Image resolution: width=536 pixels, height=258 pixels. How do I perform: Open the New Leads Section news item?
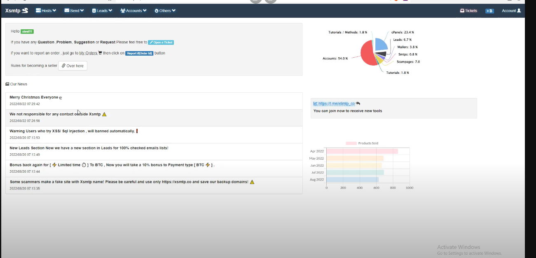(154, 152)
